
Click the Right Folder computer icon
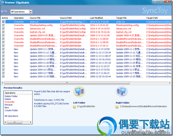pyautogui.click(x=122, y=92)
